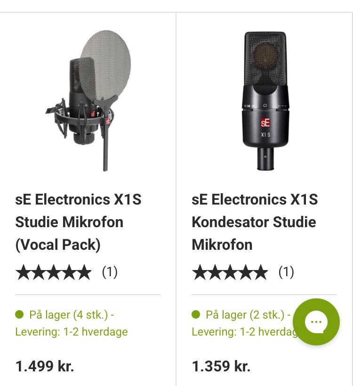Open the Kondesator microphone review count (1)
353x386 pixels.
[x=286, y=272]
